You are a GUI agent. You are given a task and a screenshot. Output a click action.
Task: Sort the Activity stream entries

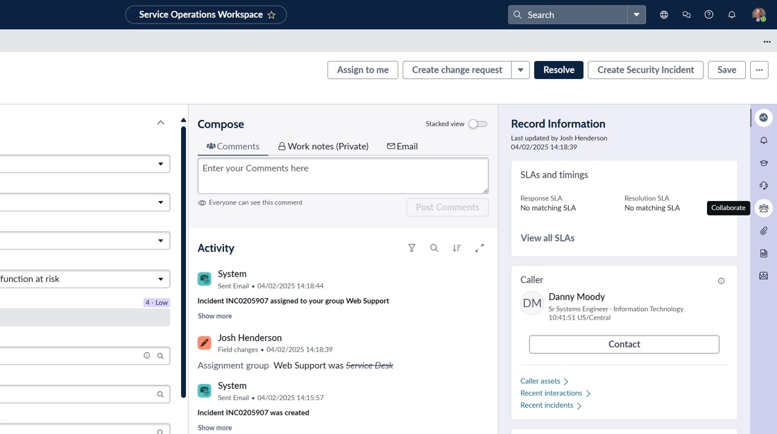click(x=457, y=248)
